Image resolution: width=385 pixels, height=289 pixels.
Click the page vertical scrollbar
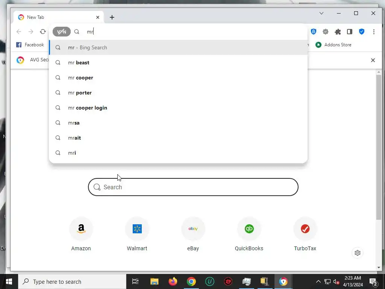point(379,147)
